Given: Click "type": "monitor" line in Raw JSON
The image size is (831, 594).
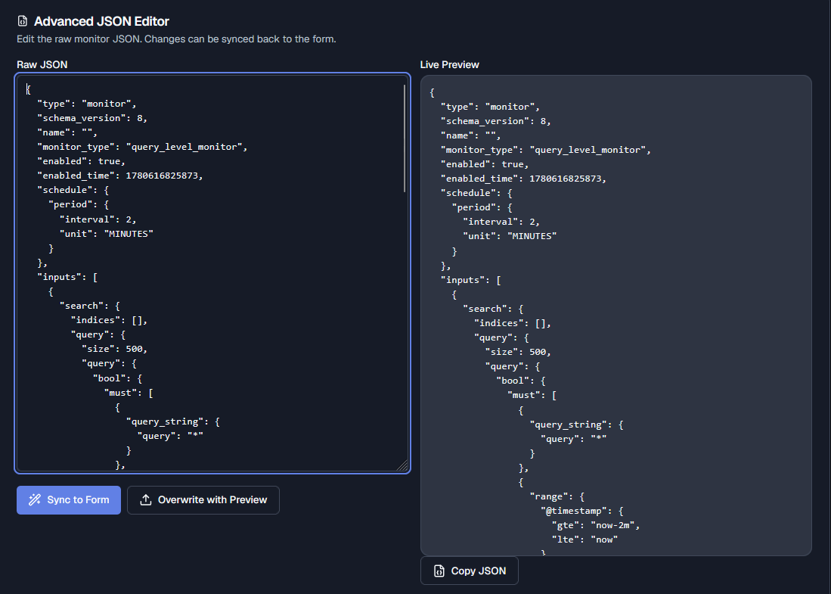Looking at the screenshot, I should pyautogui.click(x=86, y=104).
